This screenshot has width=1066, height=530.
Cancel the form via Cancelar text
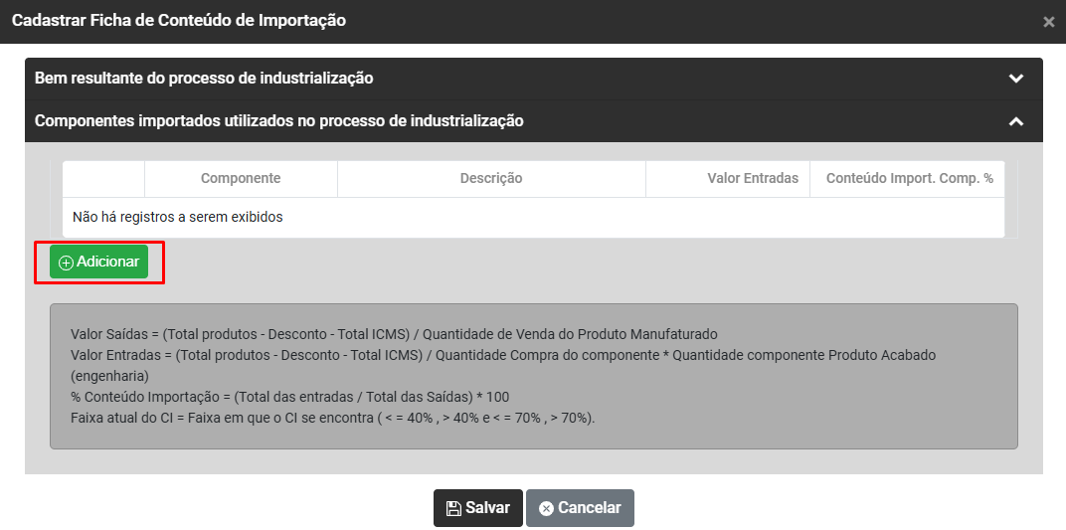(x=589, y=508)
